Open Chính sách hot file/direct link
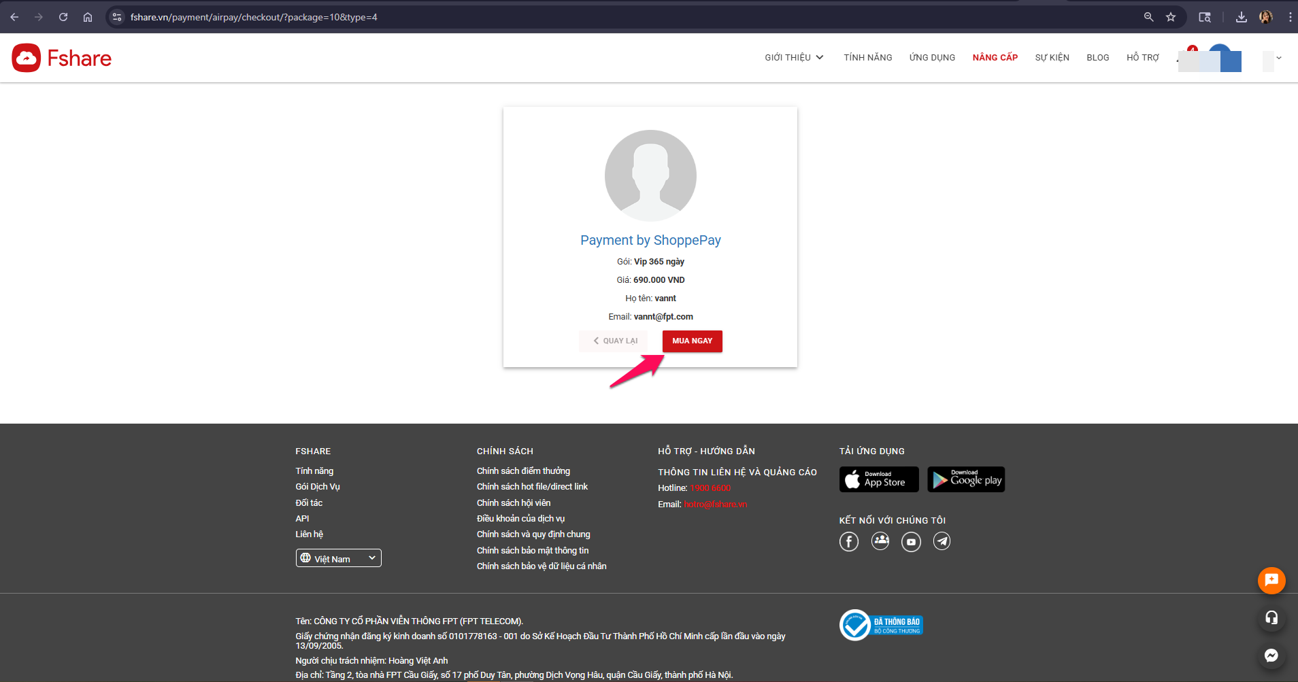Screen dimensions: 1298x682 coord(532,487)
